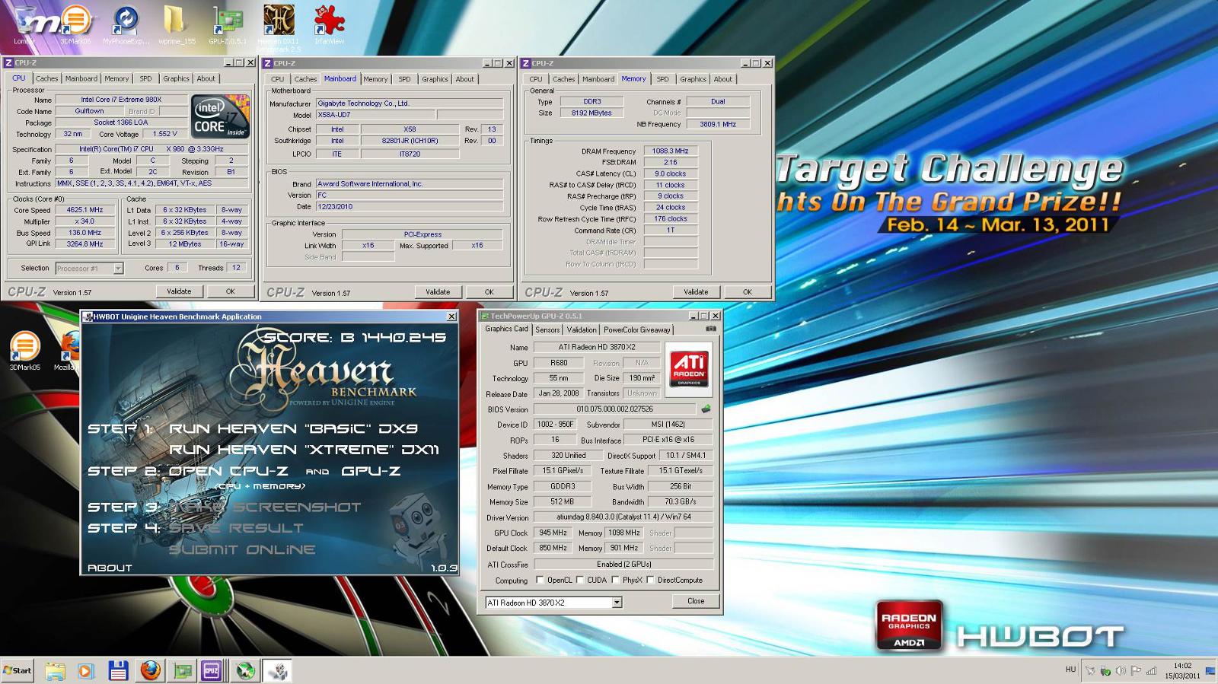
Task: Switch to Validation tab in GPU-Z
Action: point(582,329)
